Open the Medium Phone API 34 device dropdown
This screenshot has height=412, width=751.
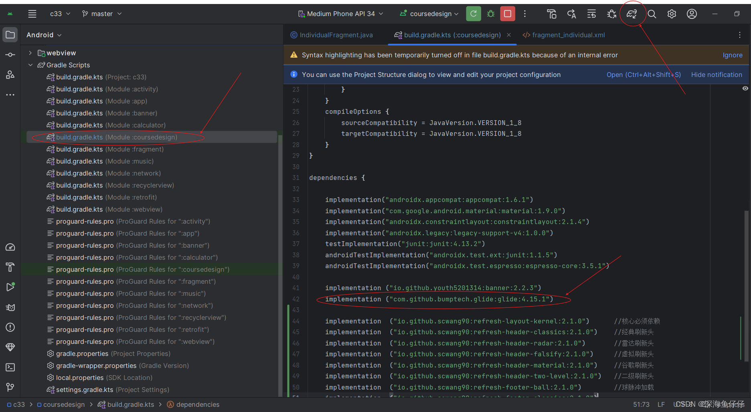click(x=340, y=13)
